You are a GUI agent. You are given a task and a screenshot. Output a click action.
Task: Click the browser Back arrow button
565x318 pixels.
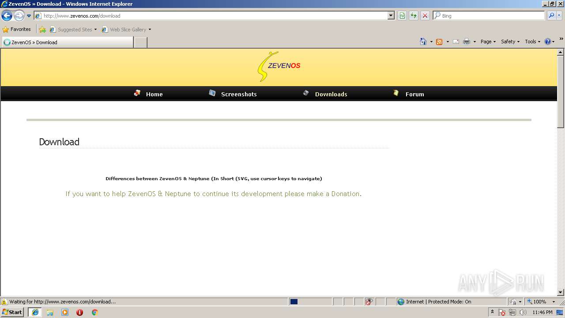7,16
